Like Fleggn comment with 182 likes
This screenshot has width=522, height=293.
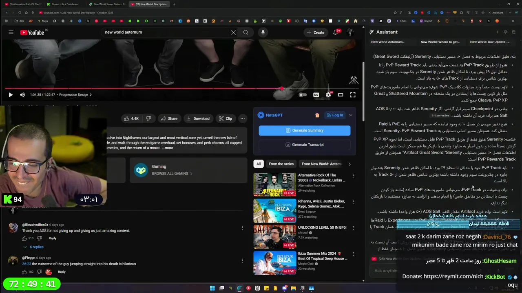coord(24,272)
